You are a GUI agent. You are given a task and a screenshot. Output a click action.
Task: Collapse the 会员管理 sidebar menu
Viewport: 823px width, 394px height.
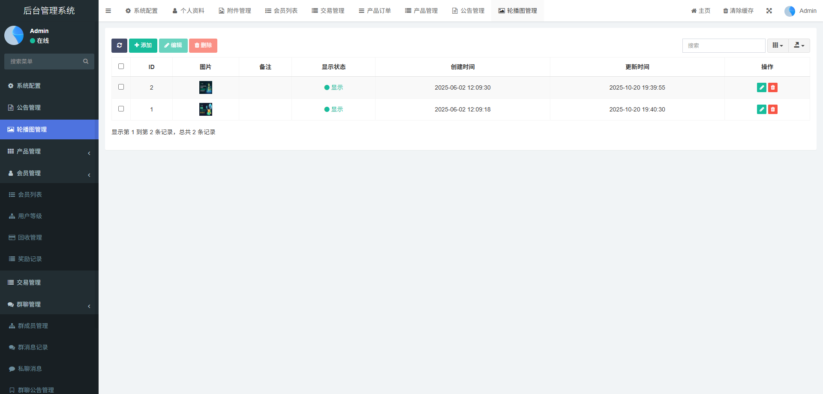tap(49, 173)
